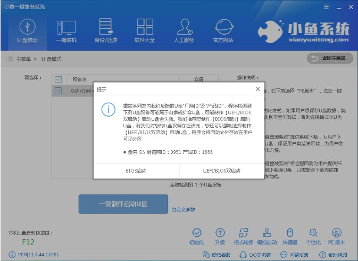Choose UEFI/BIOS双启动 in the dialog
This screenshot has height=261, width=358.
(223, 171)
